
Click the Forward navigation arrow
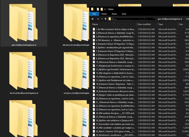(x=98, y=19)
